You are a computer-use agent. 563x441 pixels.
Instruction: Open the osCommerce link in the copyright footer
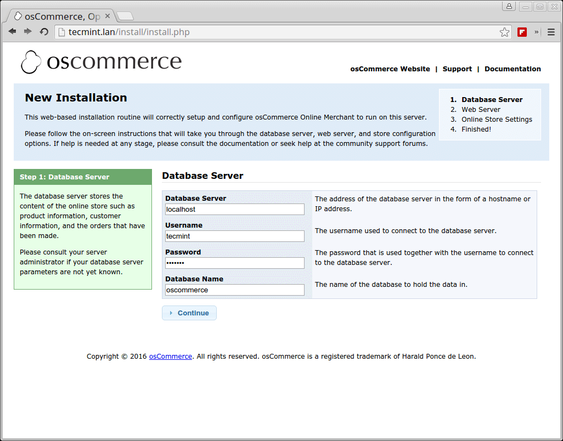171,357
